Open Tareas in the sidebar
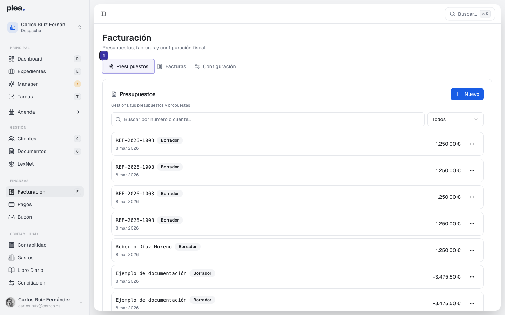Viewport: 505px width, 315px height. (x=45, y=97)
